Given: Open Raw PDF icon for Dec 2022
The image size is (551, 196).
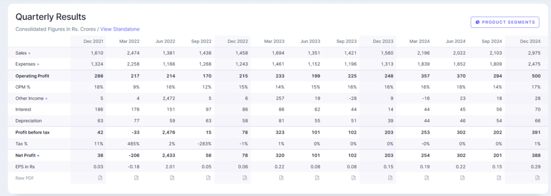Looking at the screenshot, I should click(245, 178).
